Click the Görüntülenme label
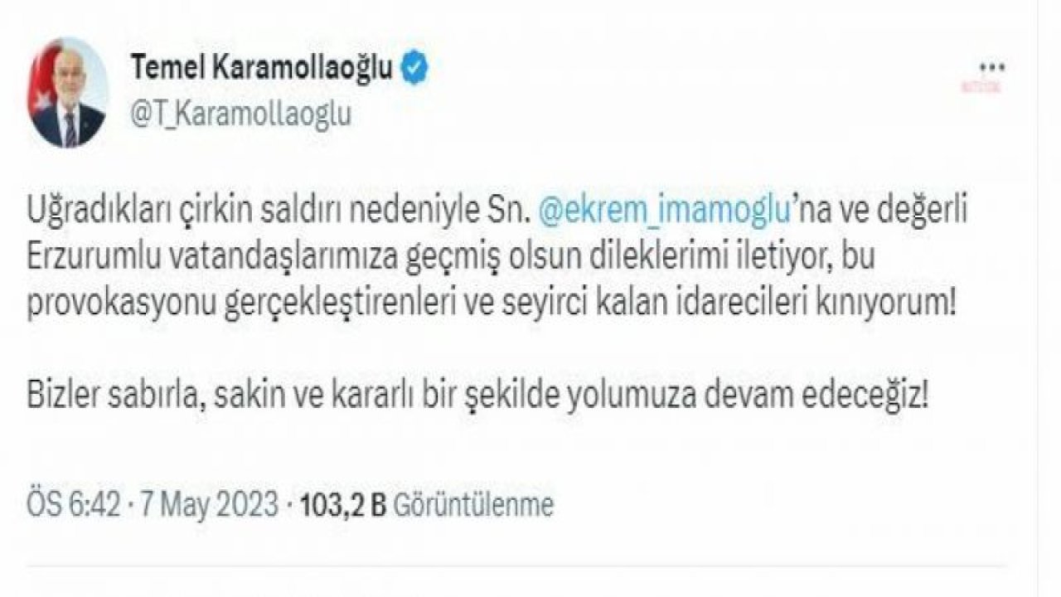This screenshot has height=597, width=1061. coord(472,504)
